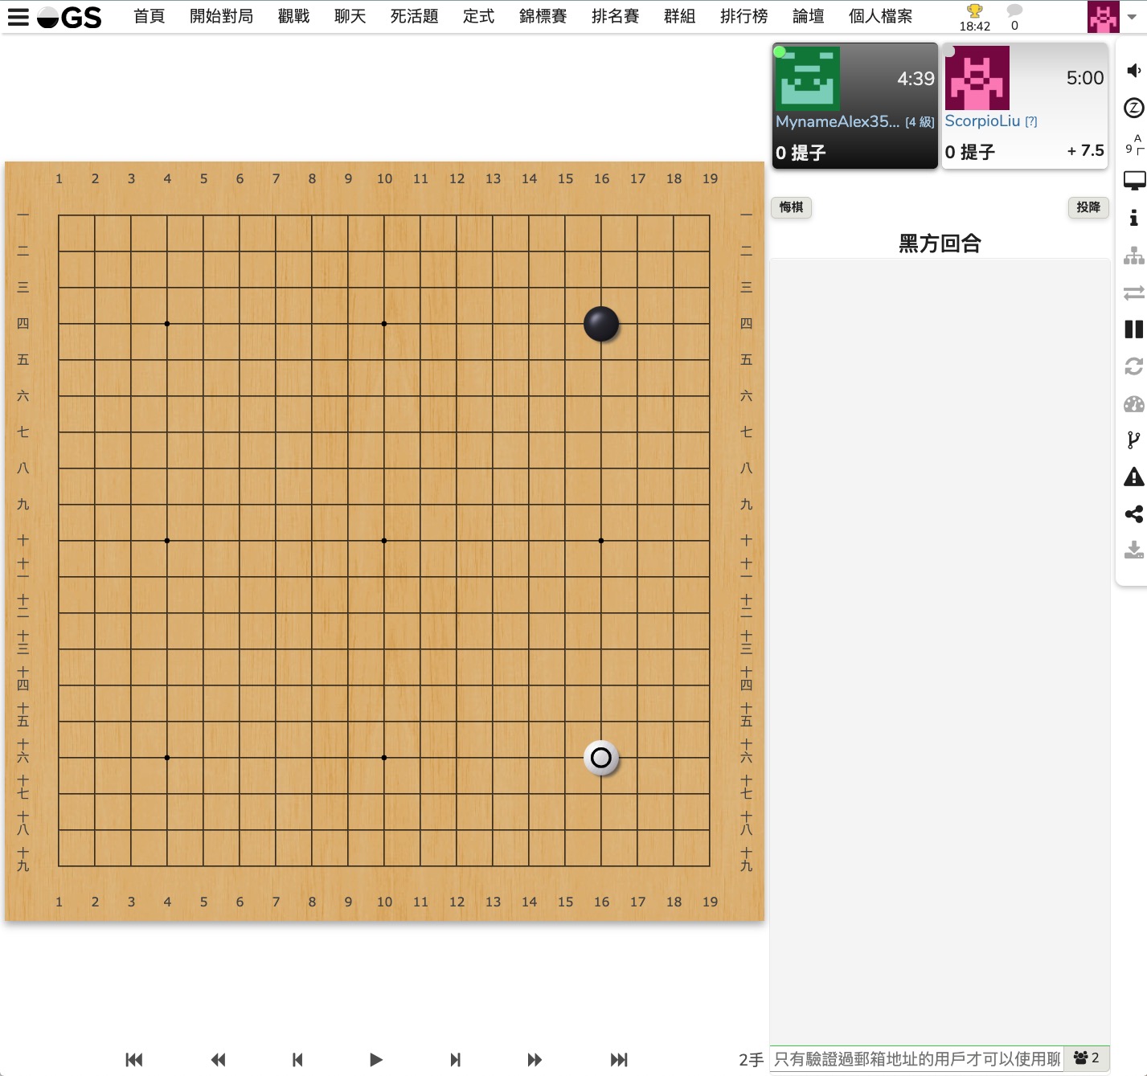Click the share game link icon
This screenshot has height=1076, width=1147.
[x=1133, y=514]
